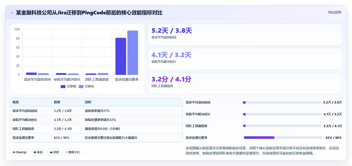Click the 说明 table column header

[x=88, y=102]
